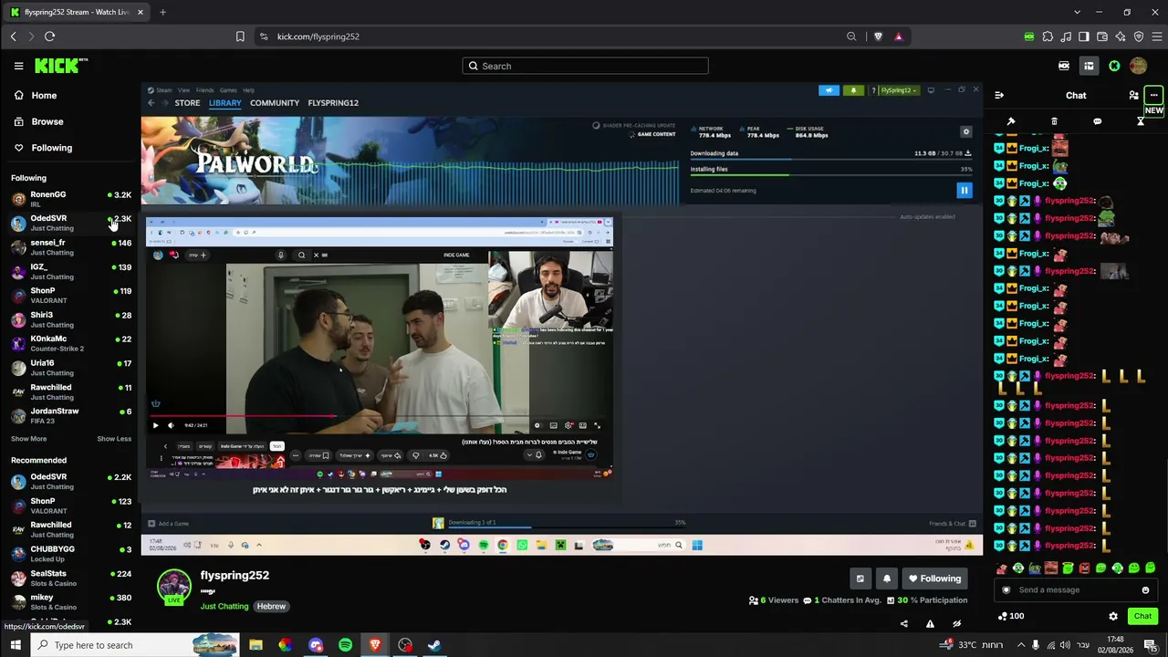Click the Hebrew language tag

coord(271,606)
